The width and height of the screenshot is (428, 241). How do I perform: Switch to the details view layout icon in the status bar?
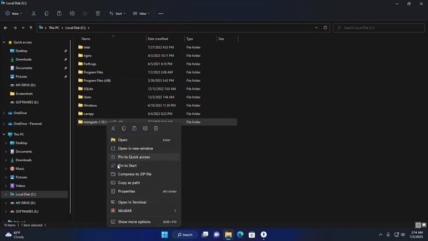[418, 225]
